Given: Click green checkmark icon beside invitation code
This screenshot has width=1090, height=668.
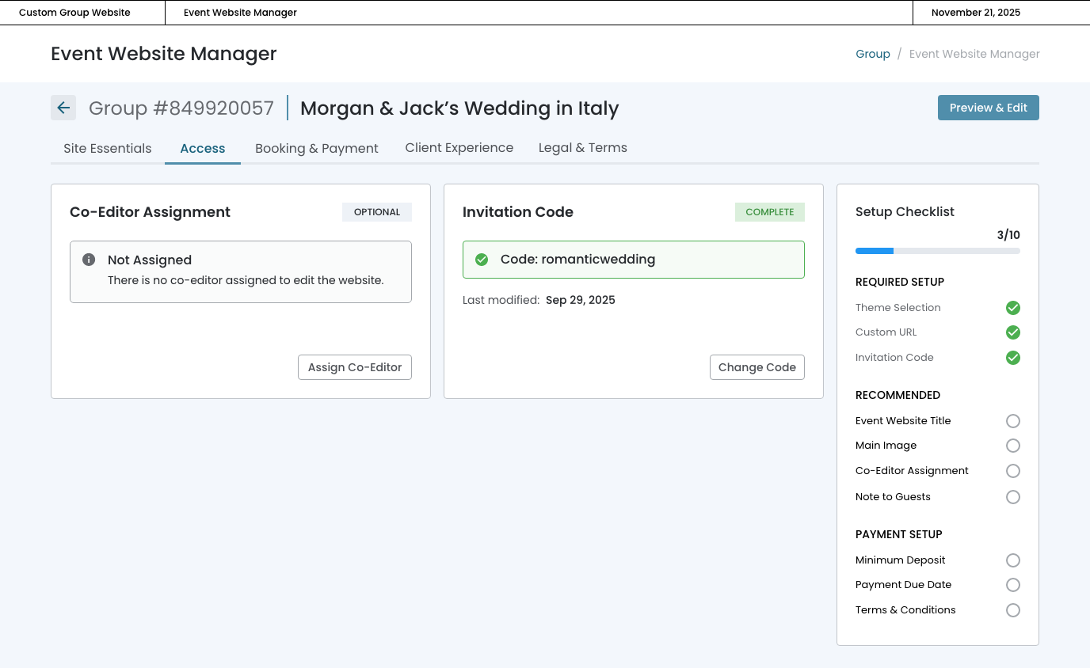Looking at the screenshot, I should tap(482, 260).
